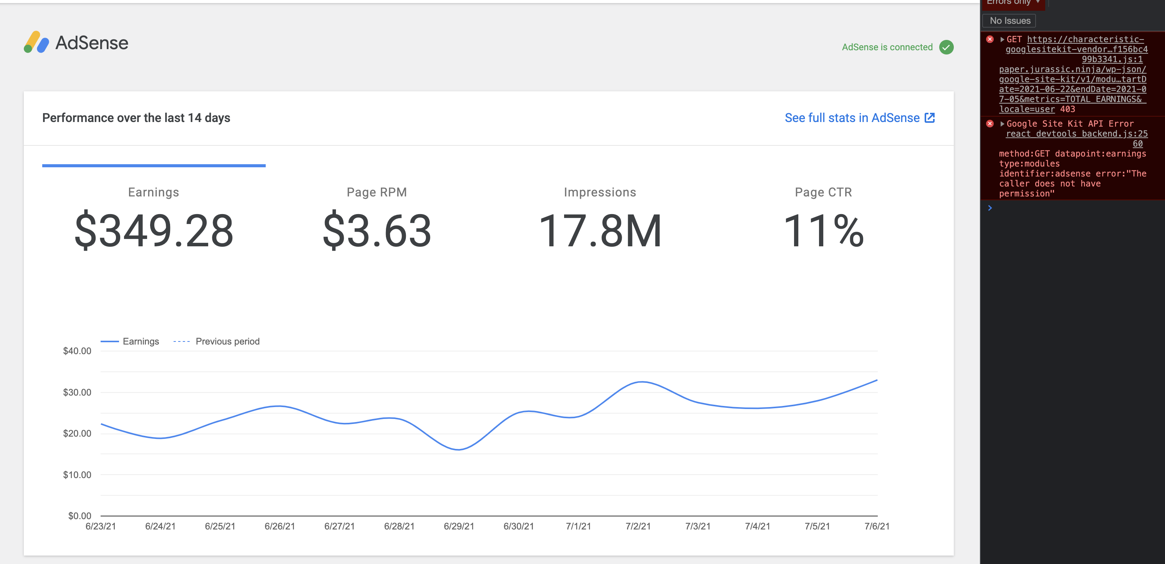Click the external link icon next to full stats
Screen dimensions: 1165x564
[929, 117]
